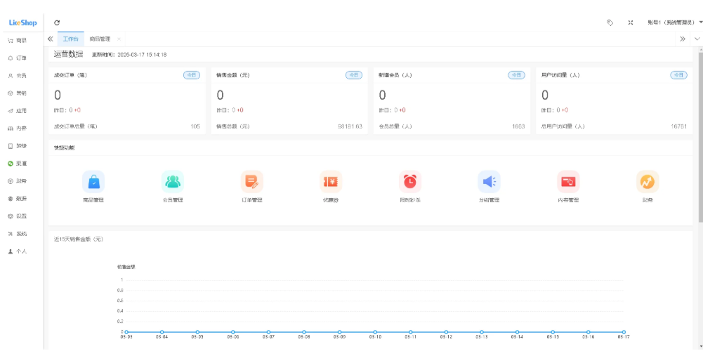The width and height of the screenshot is (703, 351).
Task: Open the 财务 trend-arrow shortcut icon
Action: [x=648, y=182]
